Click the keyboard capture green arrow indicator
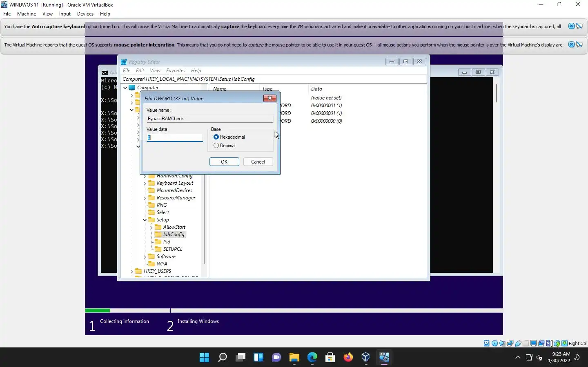Viewport: 588px width, 367px height. (565, 343)
